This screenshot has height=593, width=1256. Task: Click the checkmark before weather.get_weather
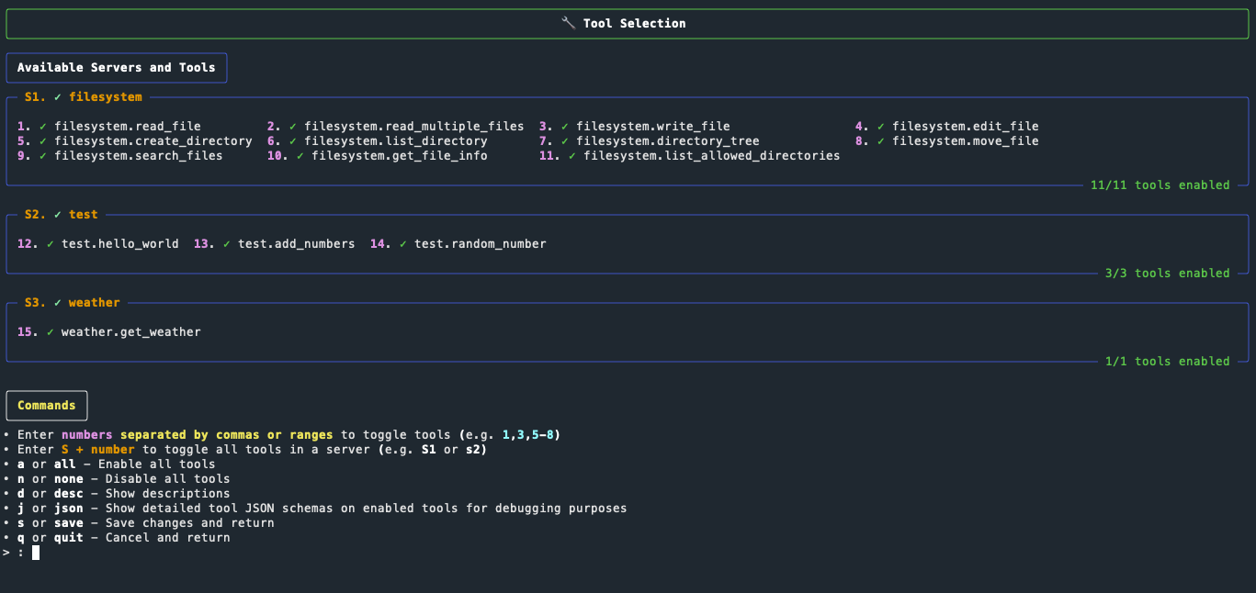point(51,332)
